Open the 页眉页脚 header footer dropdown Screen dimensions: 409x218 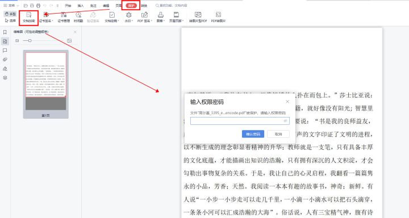pos(176,17)
